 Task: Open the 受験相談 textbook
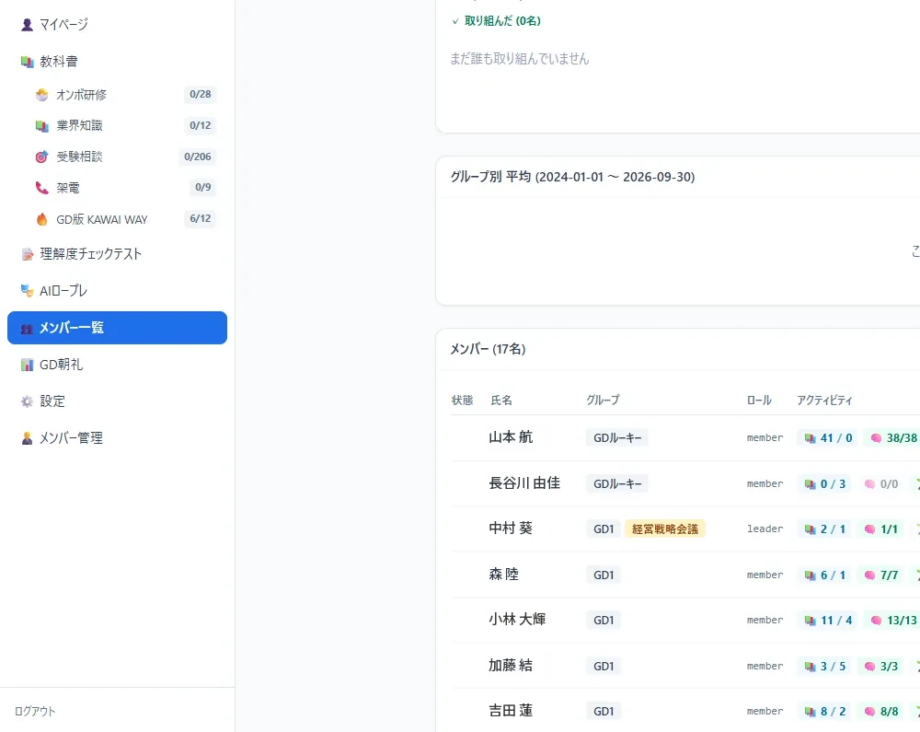point(125,157)
